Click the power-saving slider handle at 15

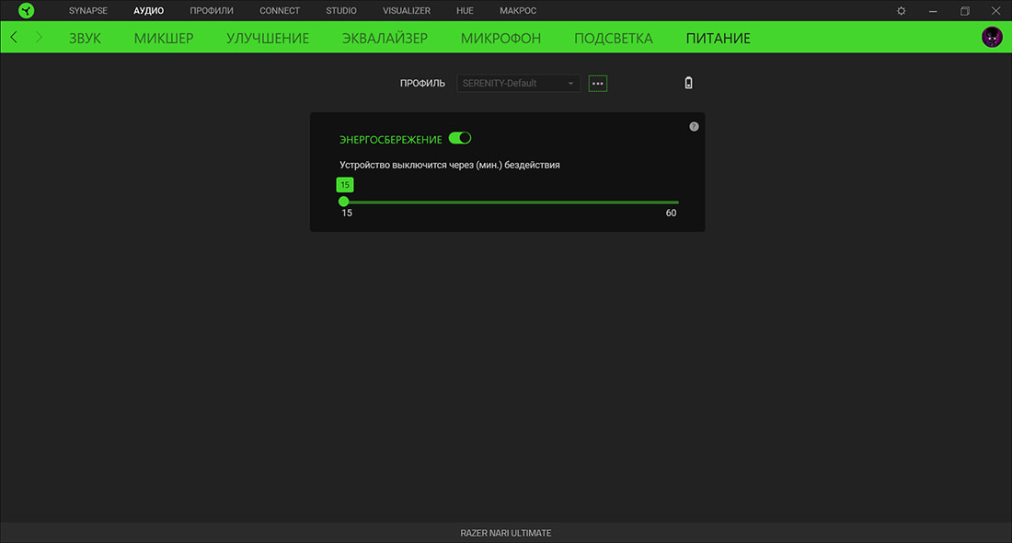pos(343,202)
